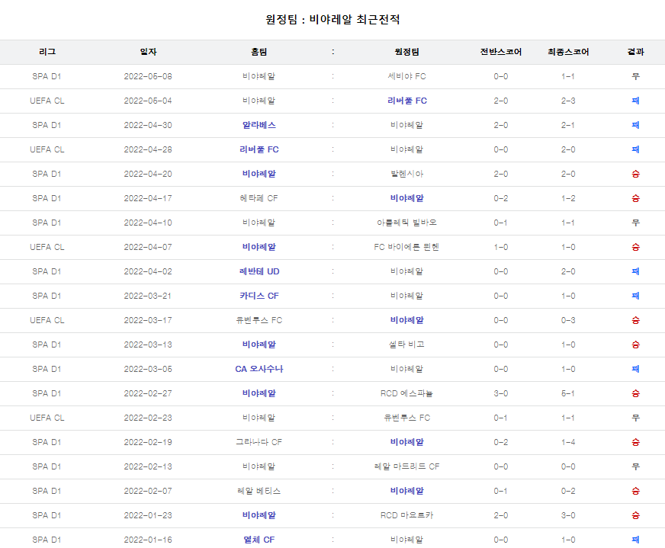Click the 원정팀 column header
Screen dimensions: 665x548
coord(406,52)
